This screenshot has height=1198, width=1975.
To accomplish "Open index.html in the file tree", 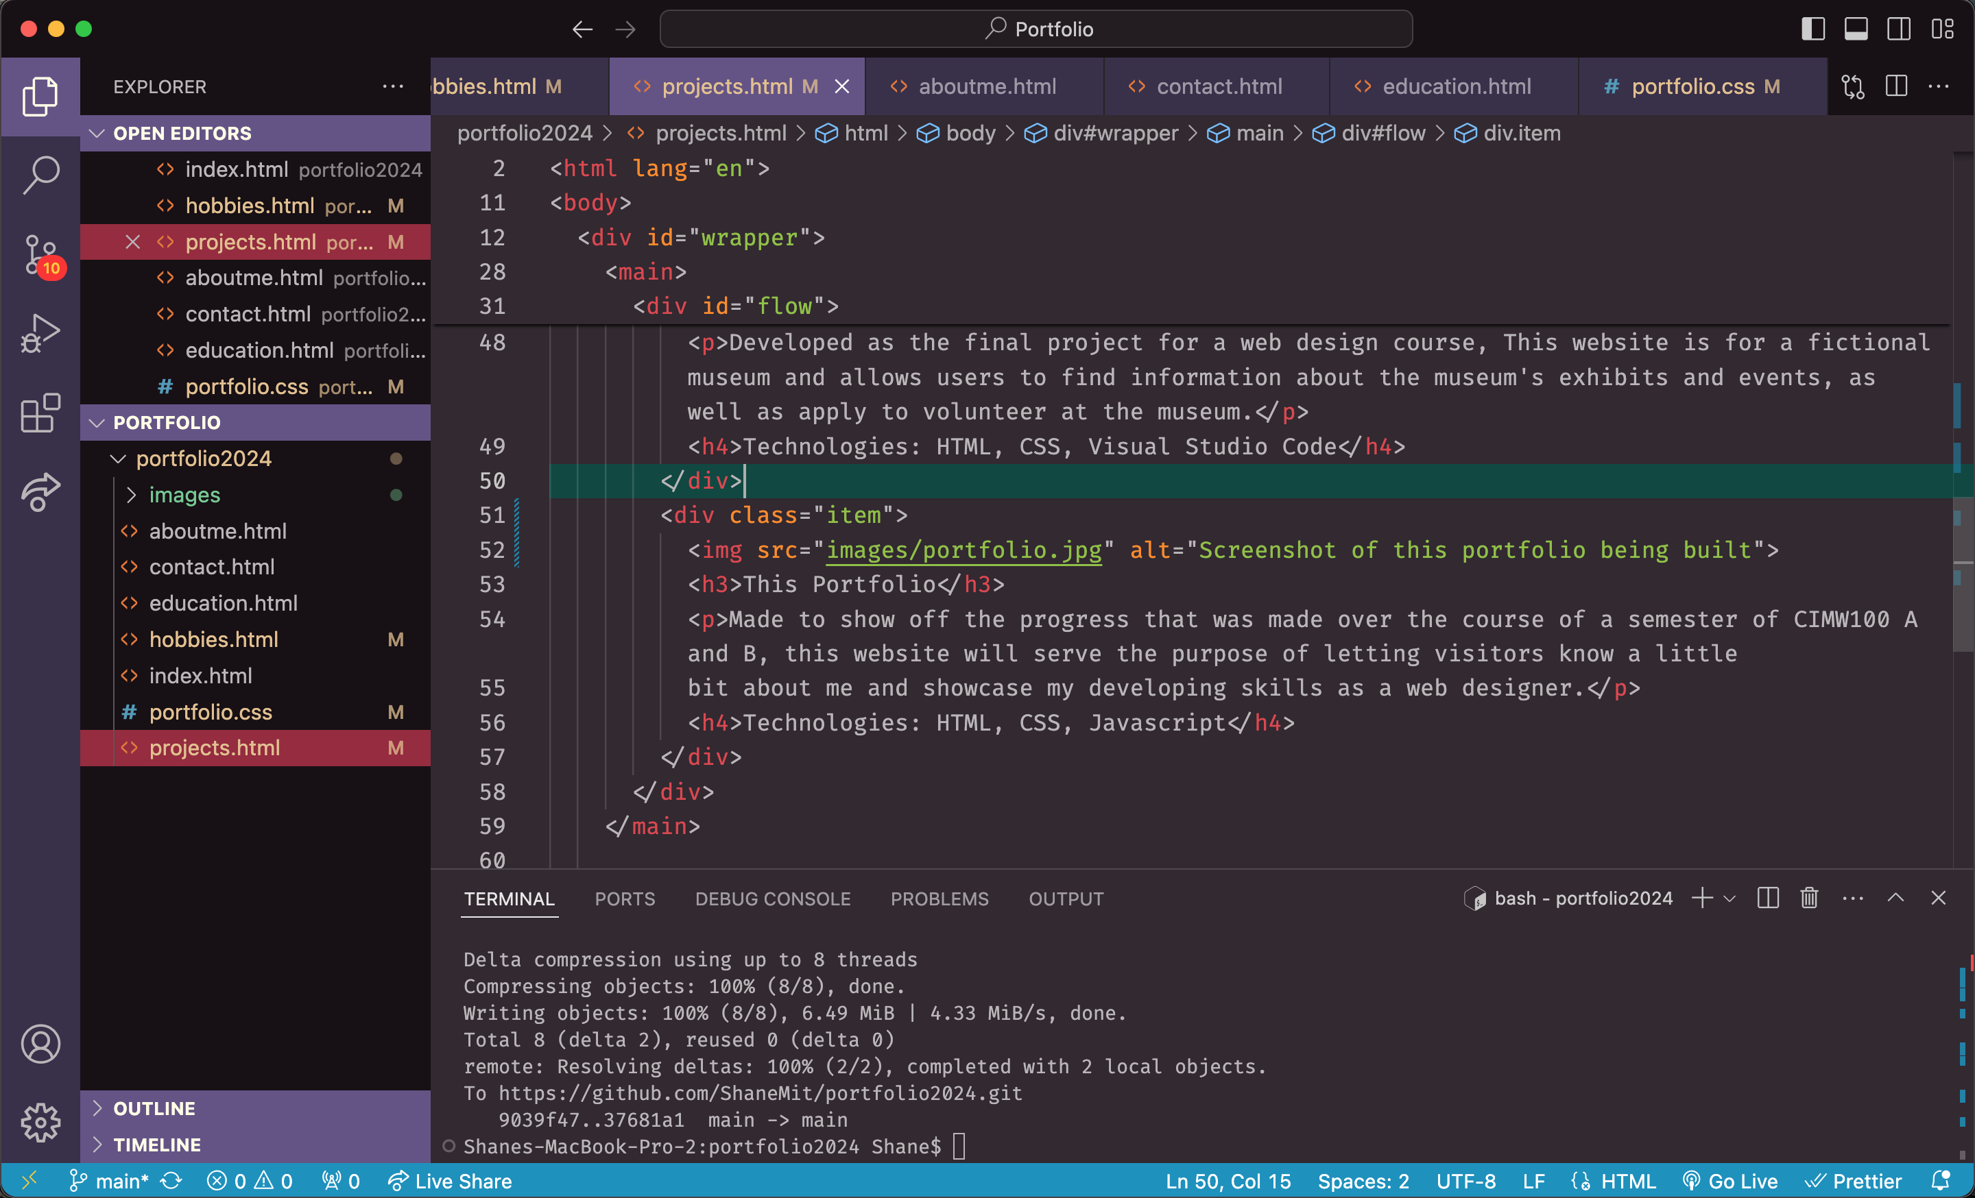I will (256, 675).
